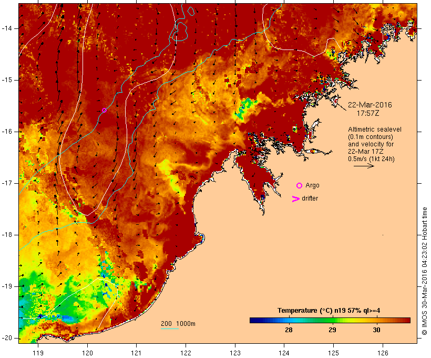Click the 124 longitude axis label
431x358 pixels.
pyautogui.click(x=284, y=353)
